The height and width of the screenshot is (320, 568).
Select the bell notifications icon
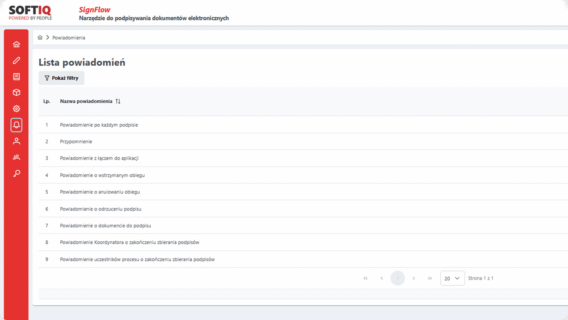tap(17, 125)
